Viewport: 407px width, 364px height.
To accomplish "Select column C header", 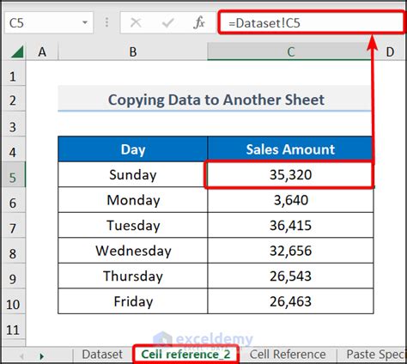I will (290, 52).
